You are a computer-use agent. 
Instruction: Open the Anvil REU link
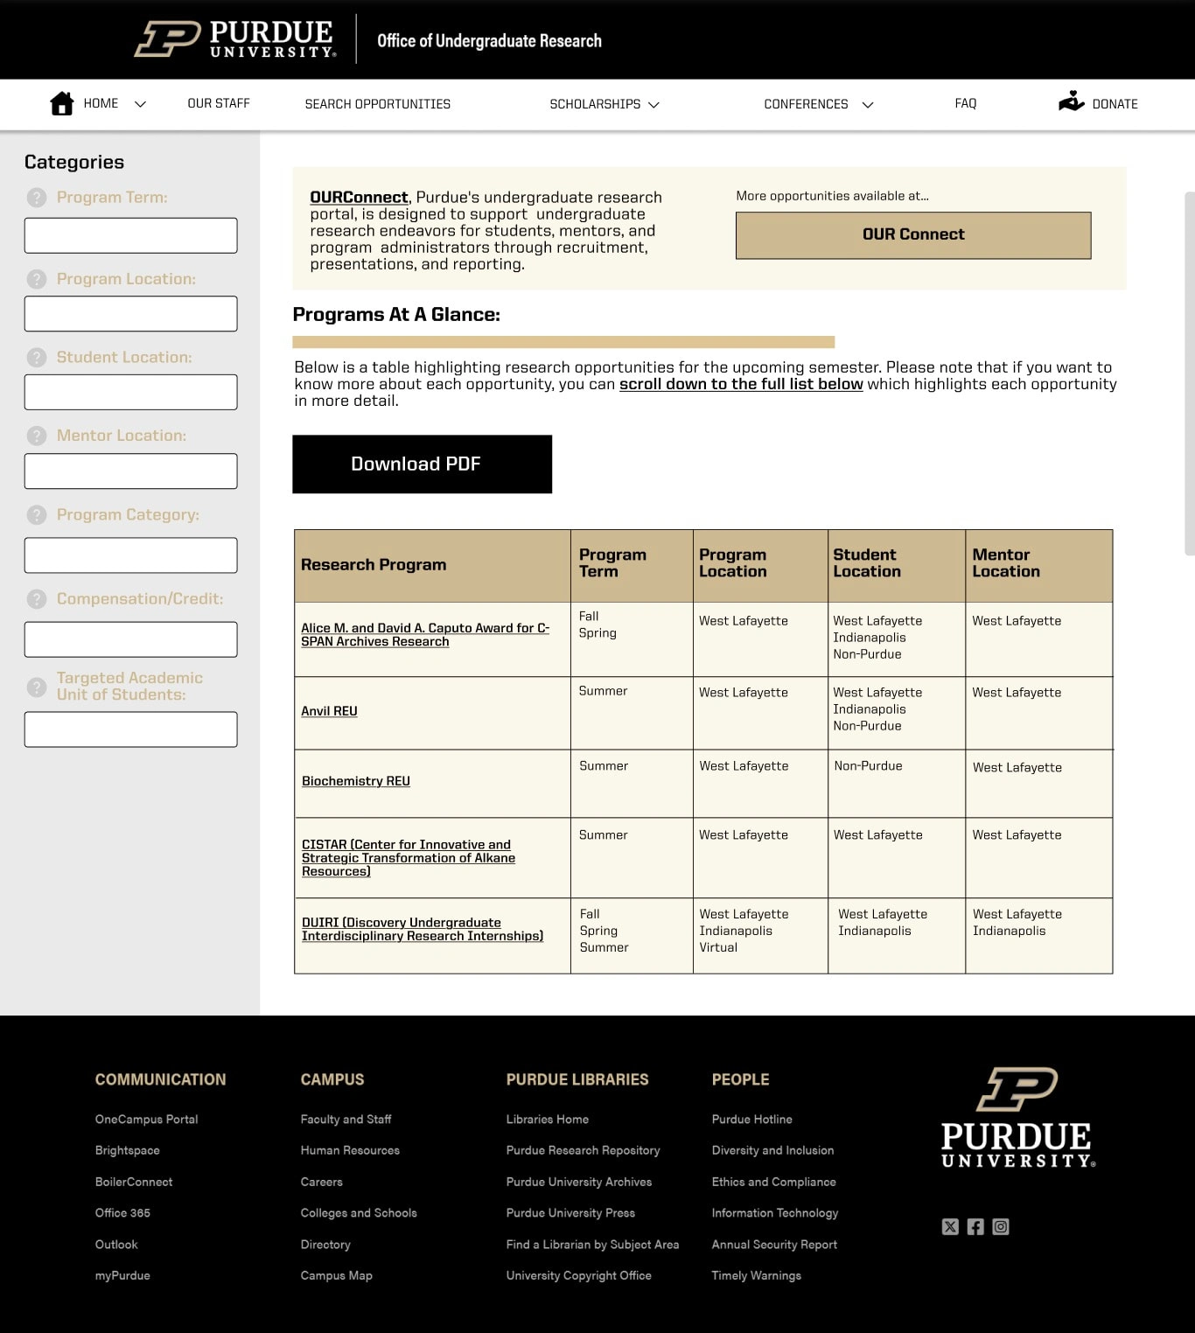329,711
